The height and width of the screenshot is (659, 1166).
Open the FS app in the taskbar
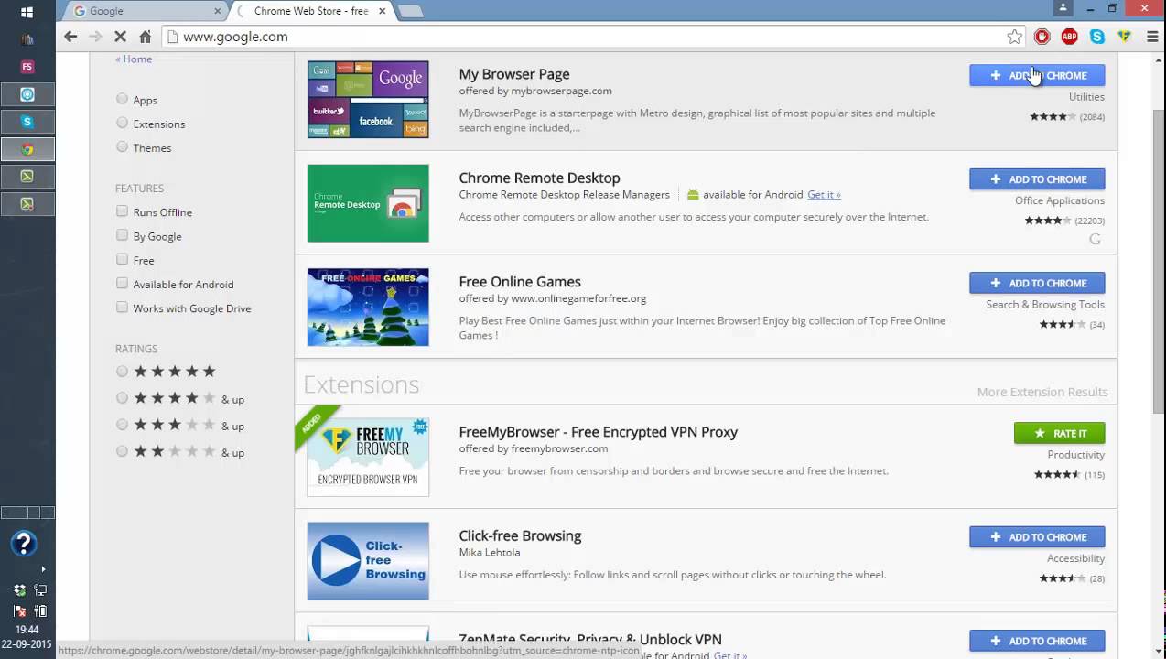tap(27, 67)
